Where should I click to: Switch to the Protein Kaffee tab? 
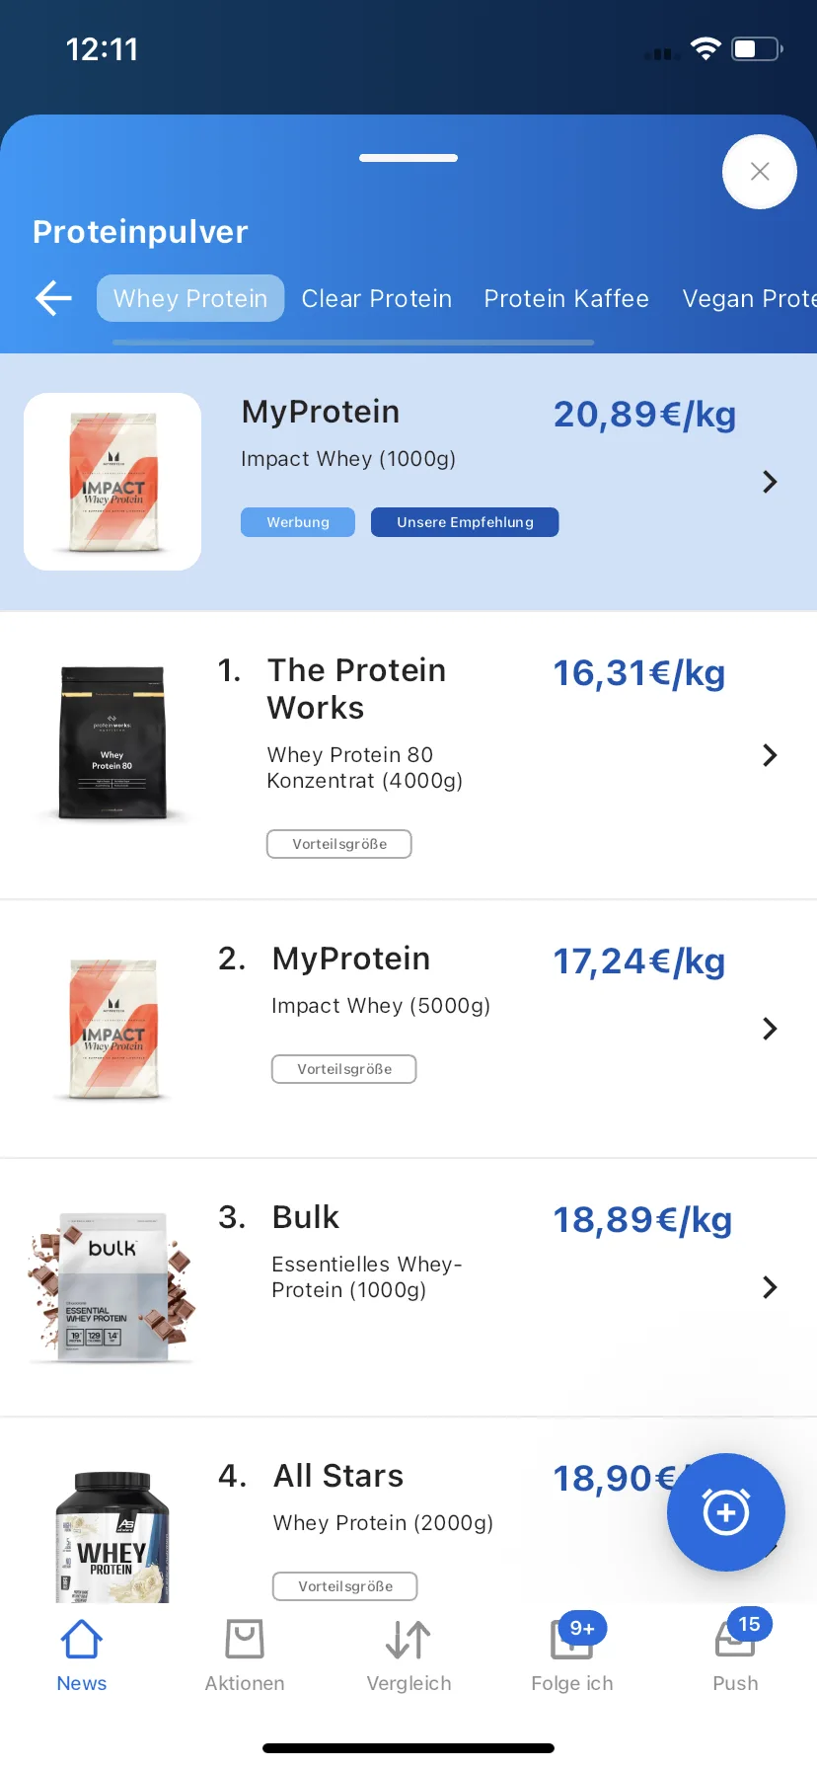click(x=566, y=298)
